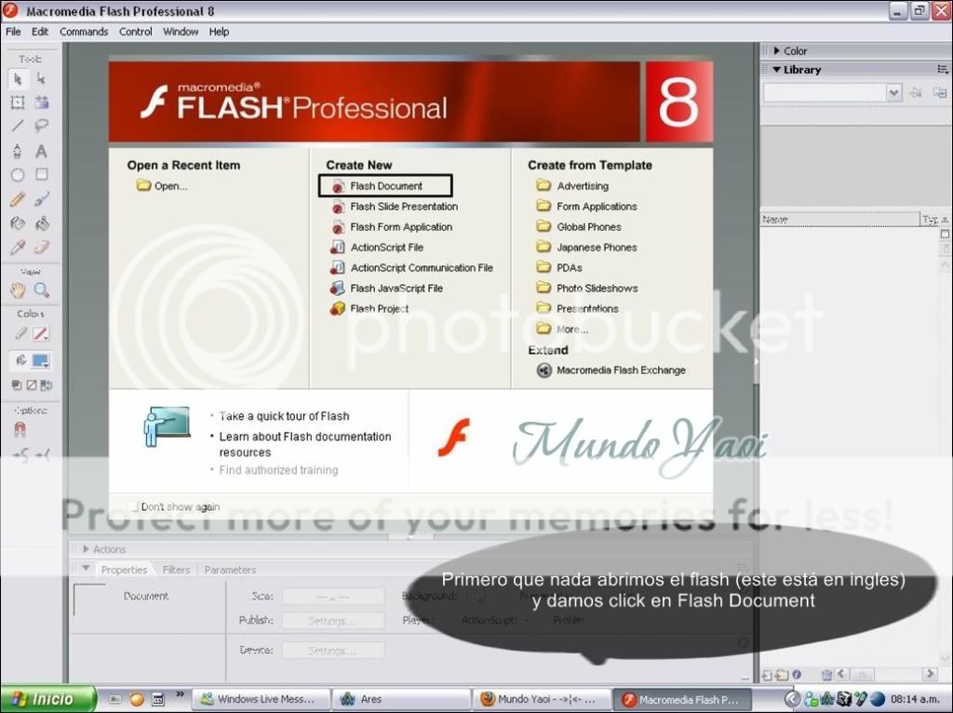Screen dimensions: 953x713
Task: Open the Fill color swatch picker
Action: click(40, 359)
